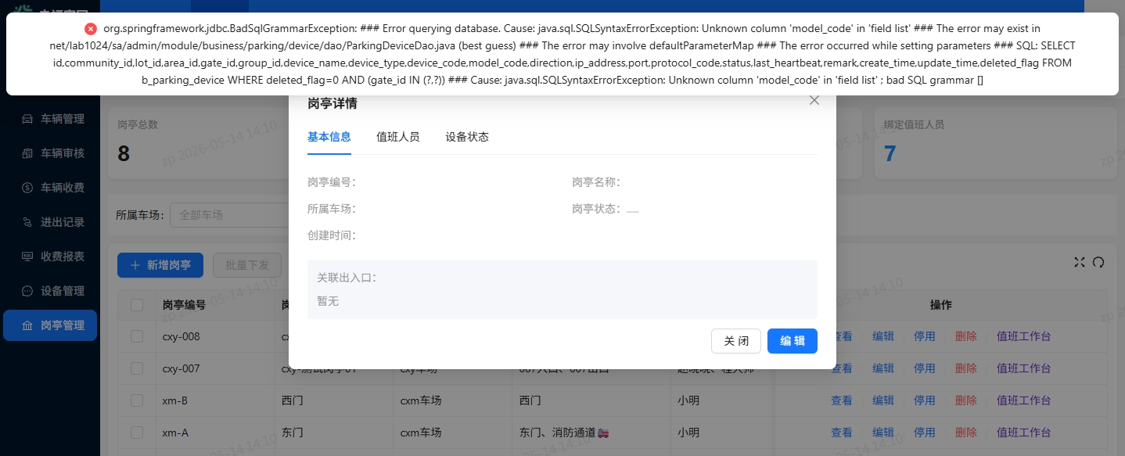Check the checkbox for row xm-B

pos(137,400)
